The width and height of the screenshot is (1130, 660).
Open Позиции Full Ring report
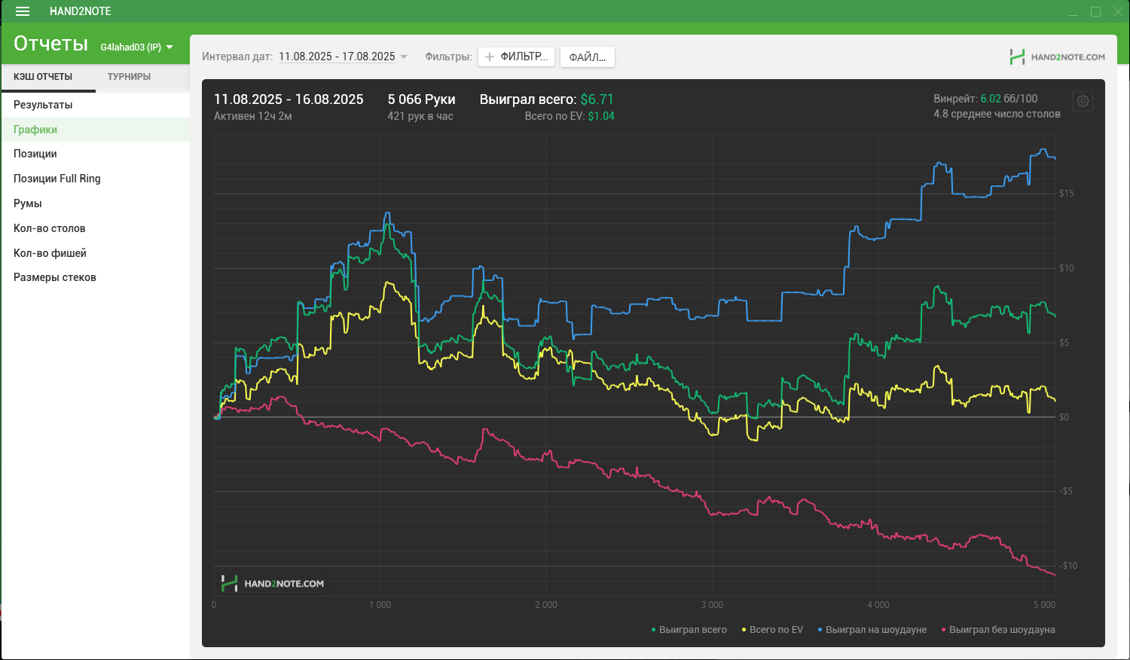(x=96, y=179)
